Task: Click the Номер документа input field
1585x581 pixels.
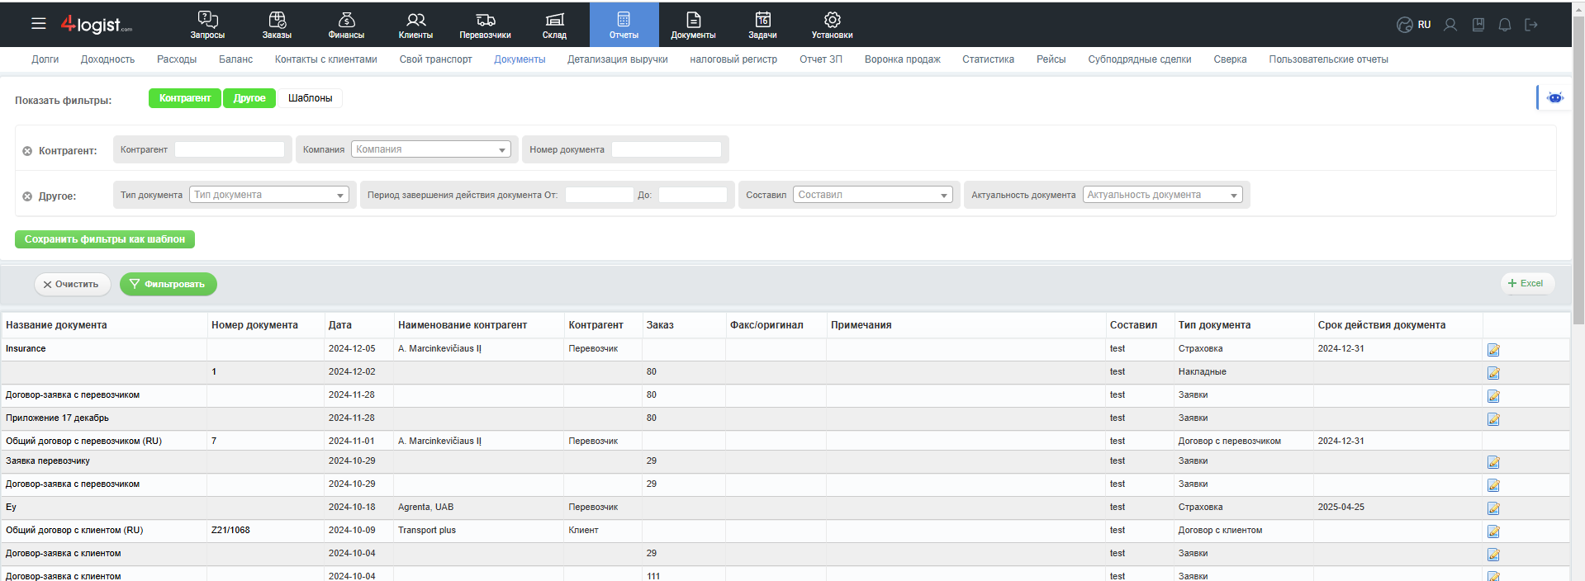Action: pos(667,149)
